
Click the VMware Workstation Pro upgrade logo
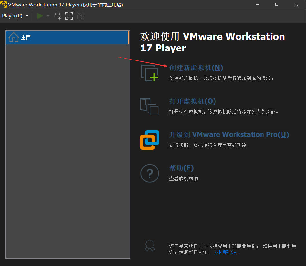[150, 140]
